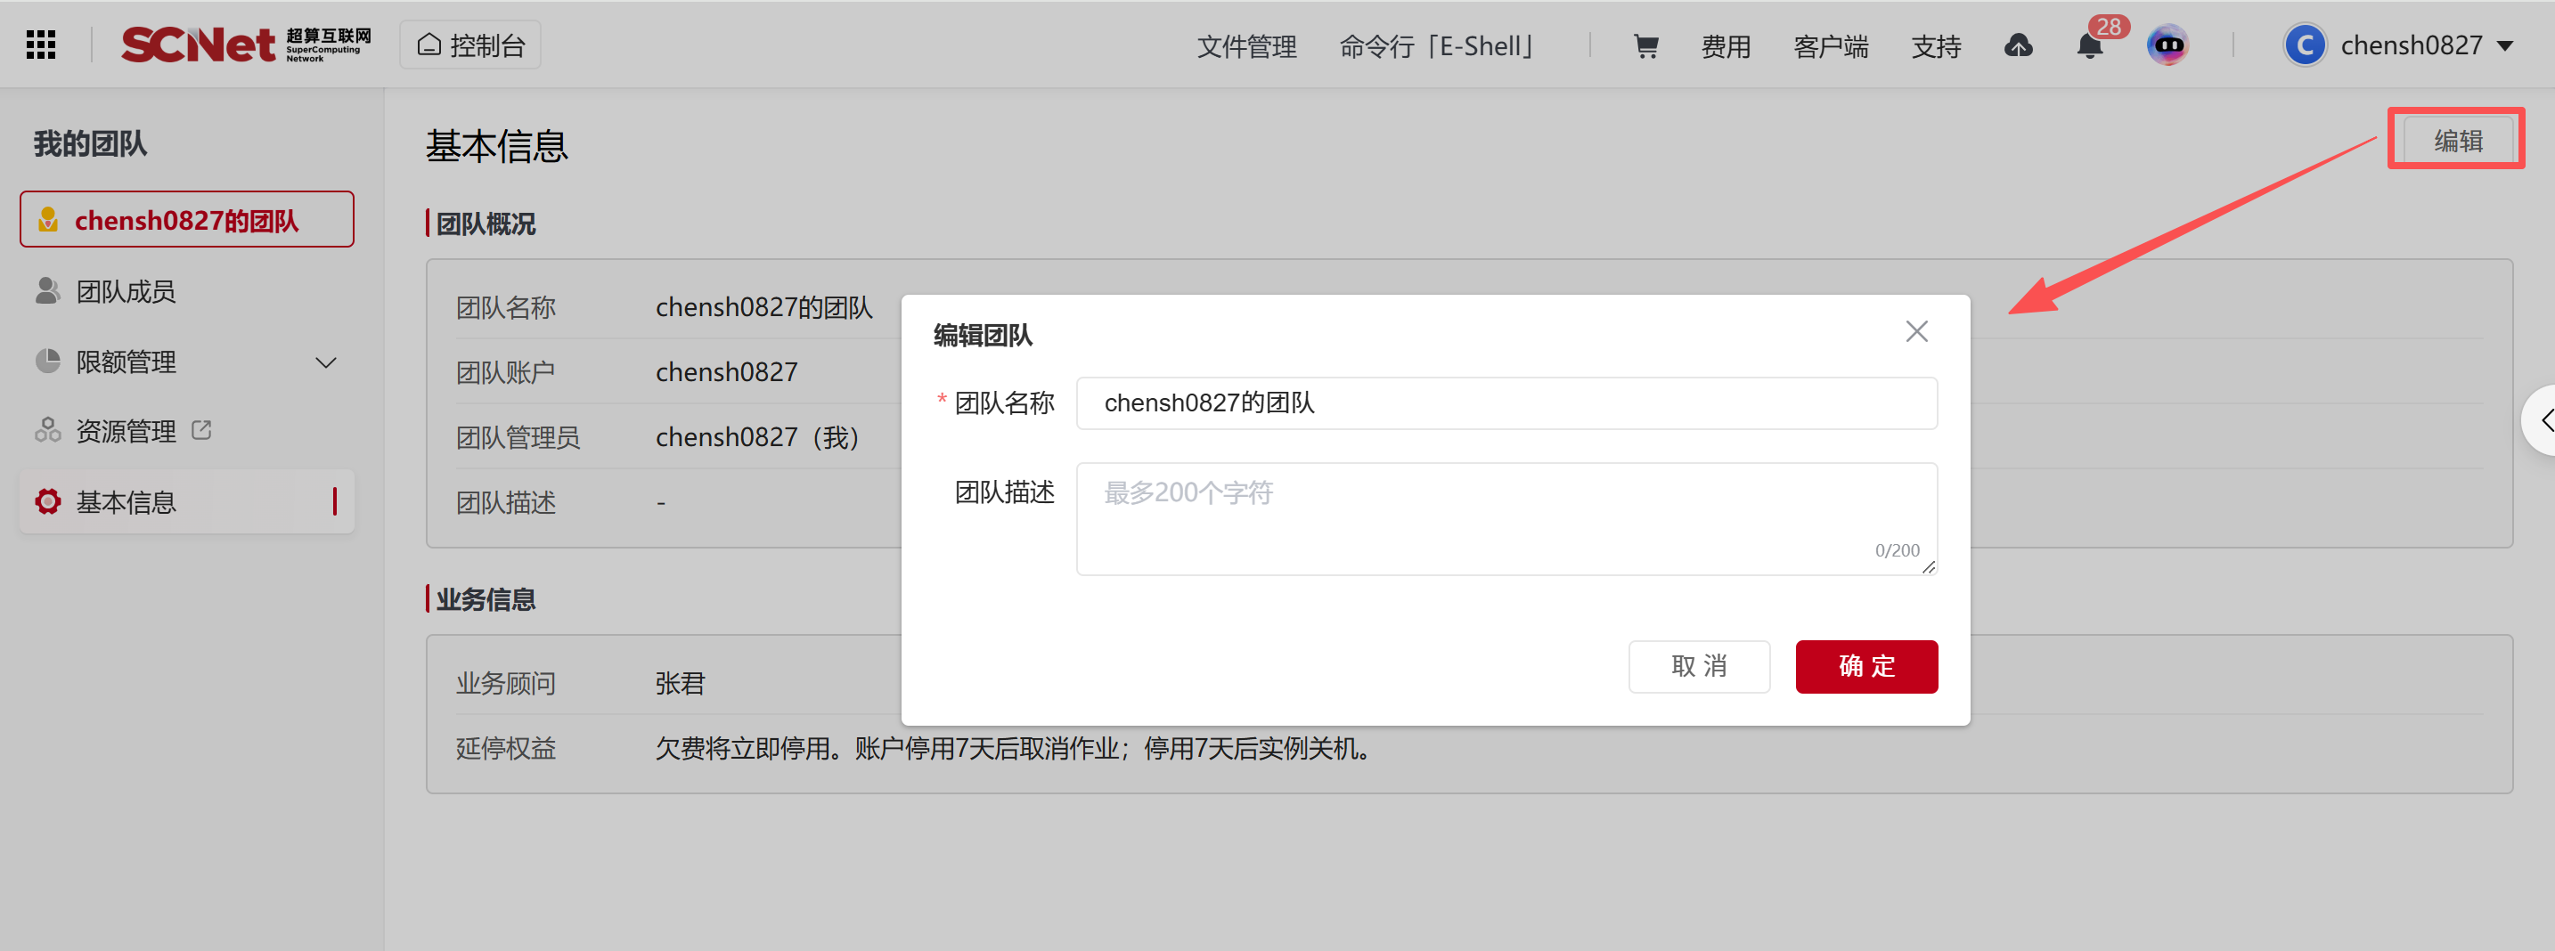
Task: Expand the collapsed right side panel arrow
Action: coord(2543,420)
